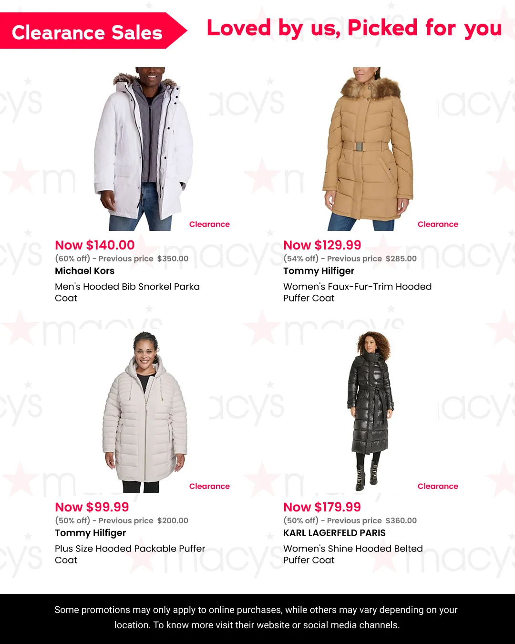This screenshot has width=515, height=644.
Task: Select the Now $179.99 price
Action: [322, 507]
